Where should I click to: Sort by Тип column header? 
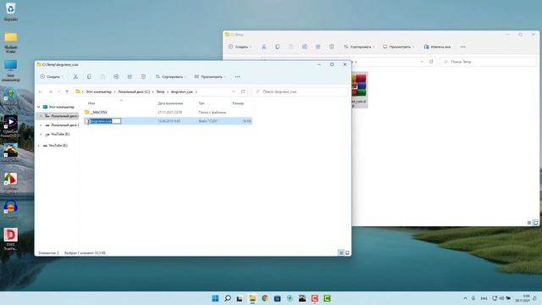202,103
